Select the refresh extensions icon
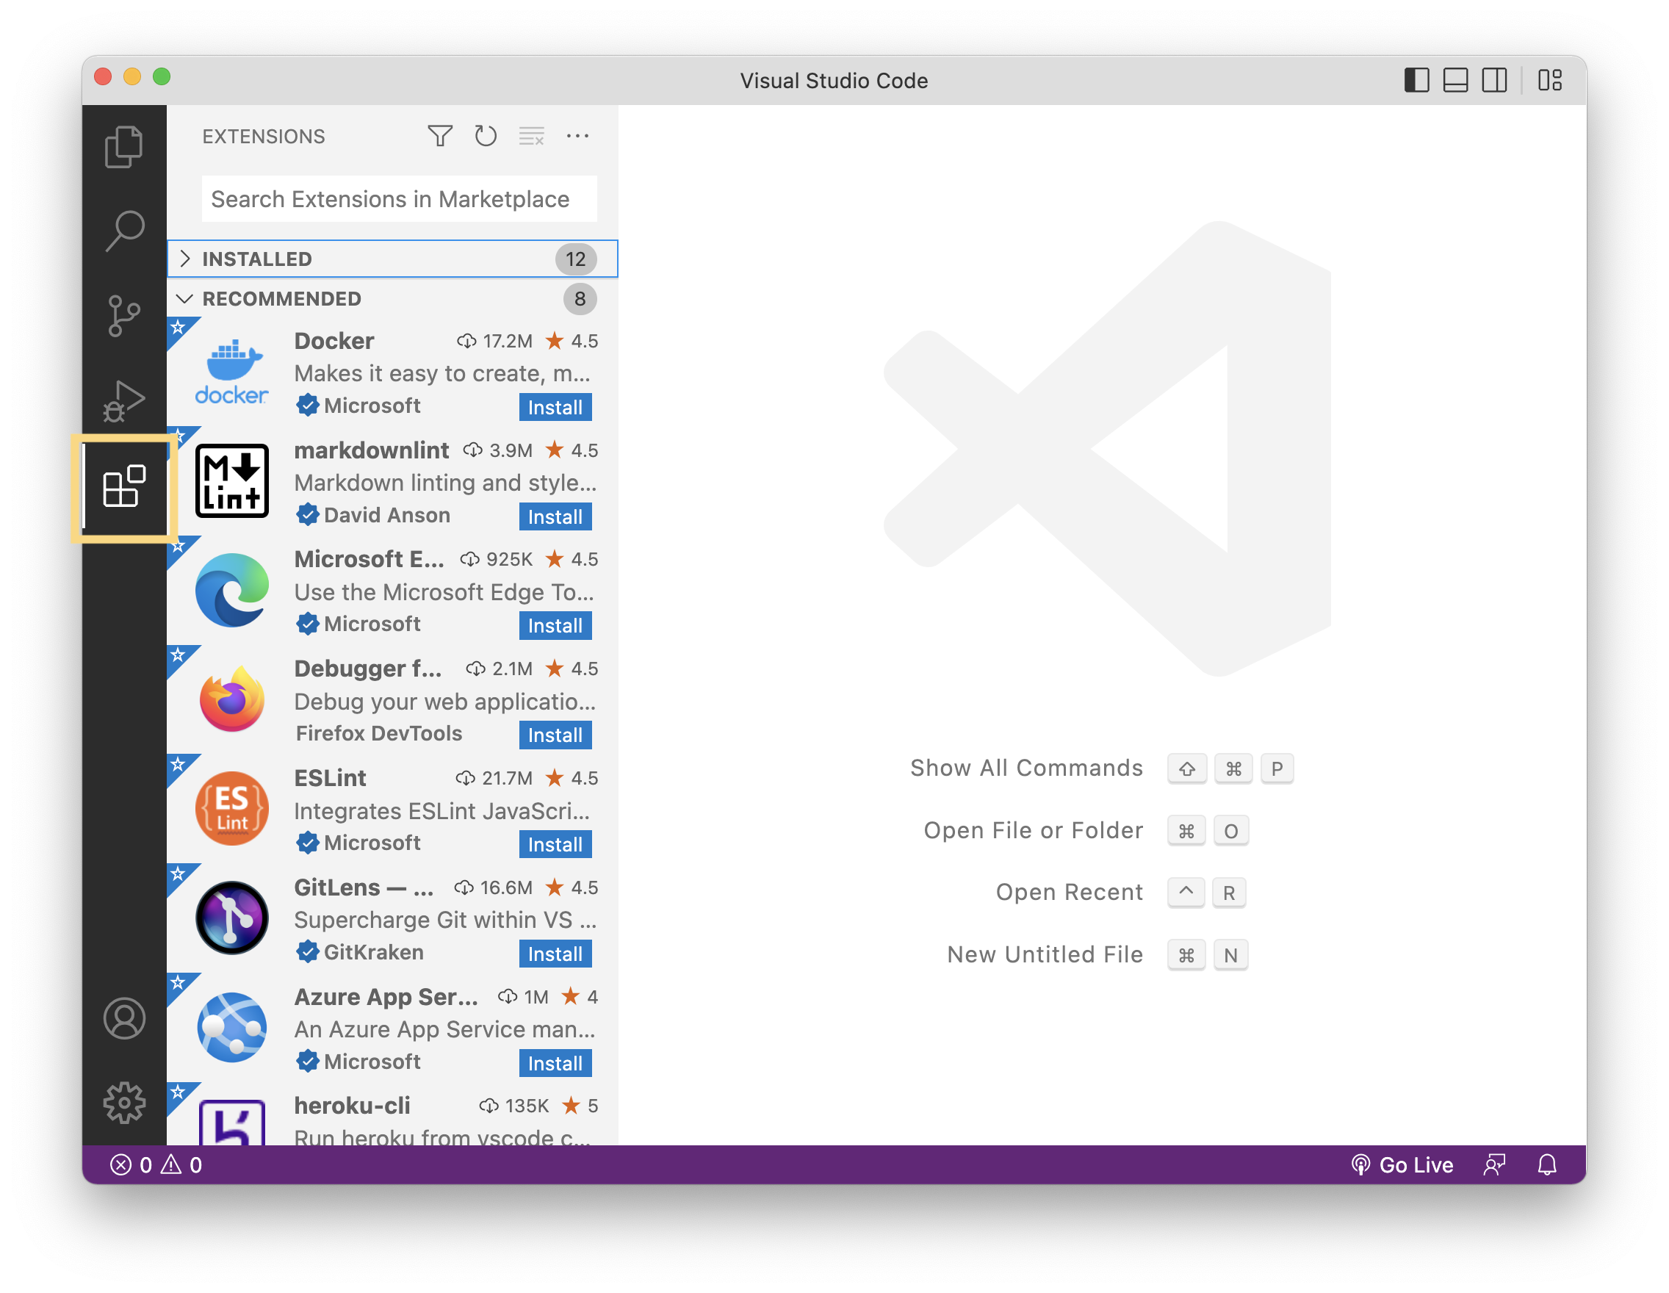1669x1293 pixels. coord(485,135)
